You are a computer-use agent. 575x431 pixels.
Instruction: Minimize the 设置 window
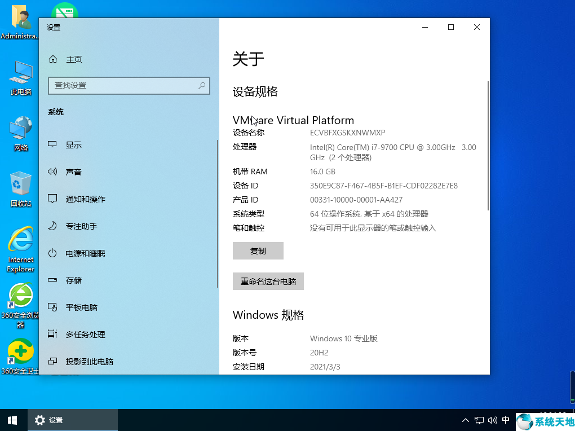[x=425, y=27]
